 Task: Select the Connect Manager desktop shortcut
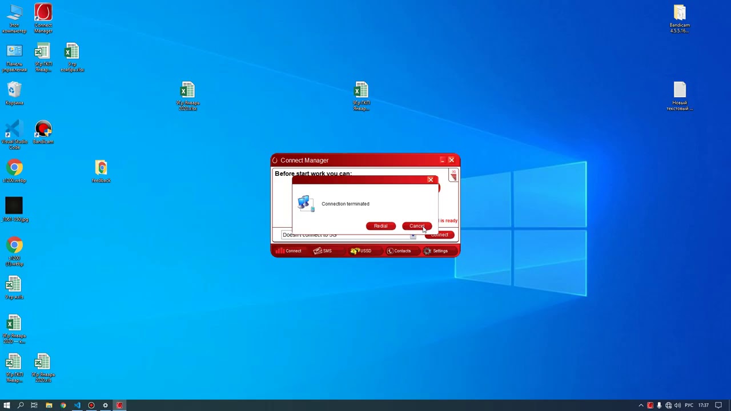click(x=43, y=19)
